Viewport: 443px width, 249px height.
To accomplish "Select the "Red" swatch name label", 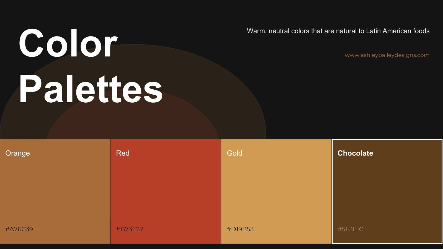I will tap(123, 153).
